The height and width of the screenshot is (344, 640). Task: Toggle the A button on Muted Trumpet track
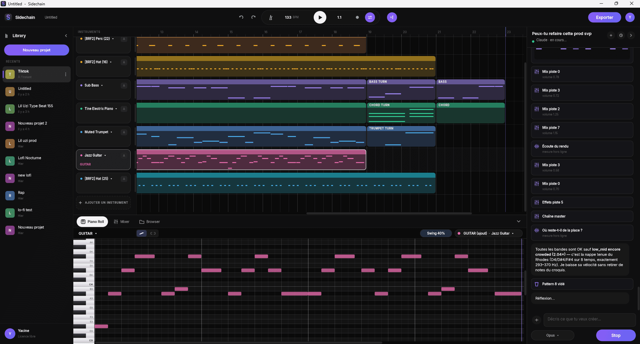[124, 132]
